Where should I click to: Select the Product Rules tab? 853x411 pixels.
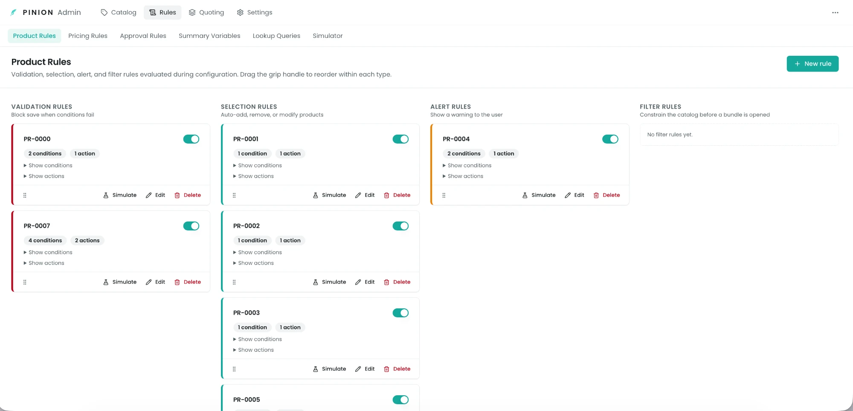point(35,36)
